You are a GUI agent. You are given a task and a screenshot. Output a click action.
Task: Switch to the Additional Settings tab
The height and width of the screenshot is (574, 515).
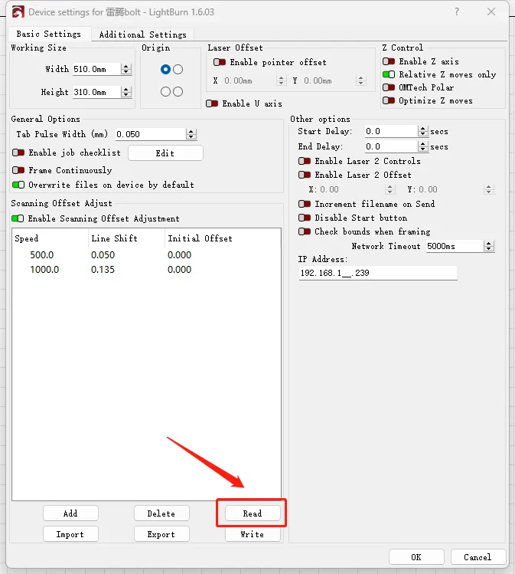tap(142, 34)
